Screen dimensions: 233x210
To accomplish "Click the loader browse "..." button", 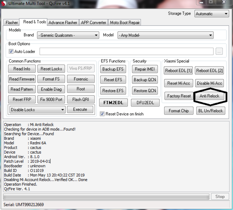I will 219,51.
